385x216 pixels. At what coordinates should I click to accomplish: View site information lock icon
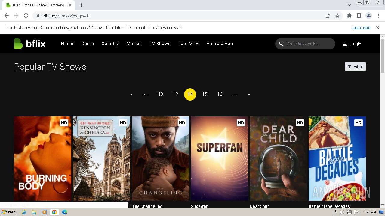(x=38, y=16)
